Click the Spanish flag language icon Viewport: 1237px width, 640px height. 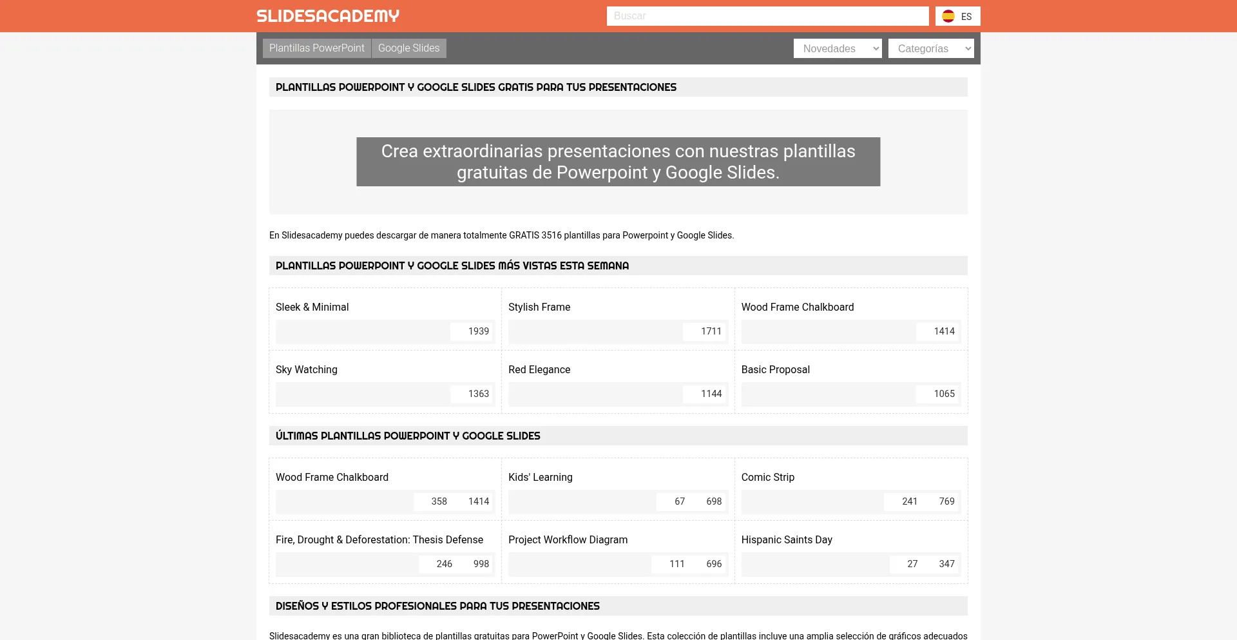coord(948,16)
